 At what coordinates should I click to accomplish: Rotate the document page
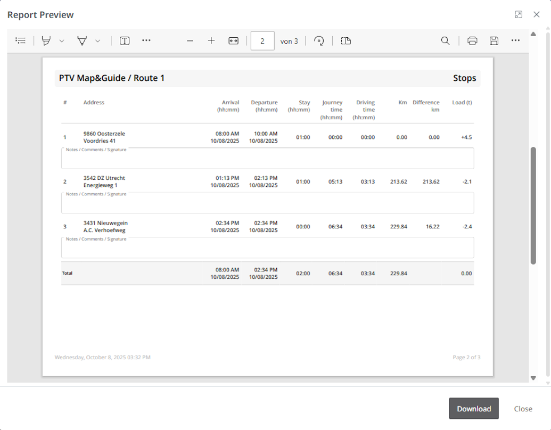319,41
